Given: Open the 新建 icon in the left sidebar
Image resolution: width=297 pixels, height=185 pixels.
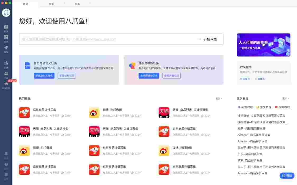Looking at the screenshot, I should coord(6,27).
